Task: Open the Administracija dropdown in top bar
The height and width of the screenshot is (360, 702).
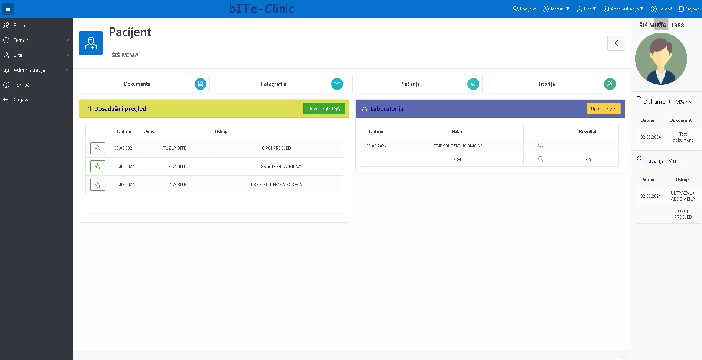Action: 623,9
